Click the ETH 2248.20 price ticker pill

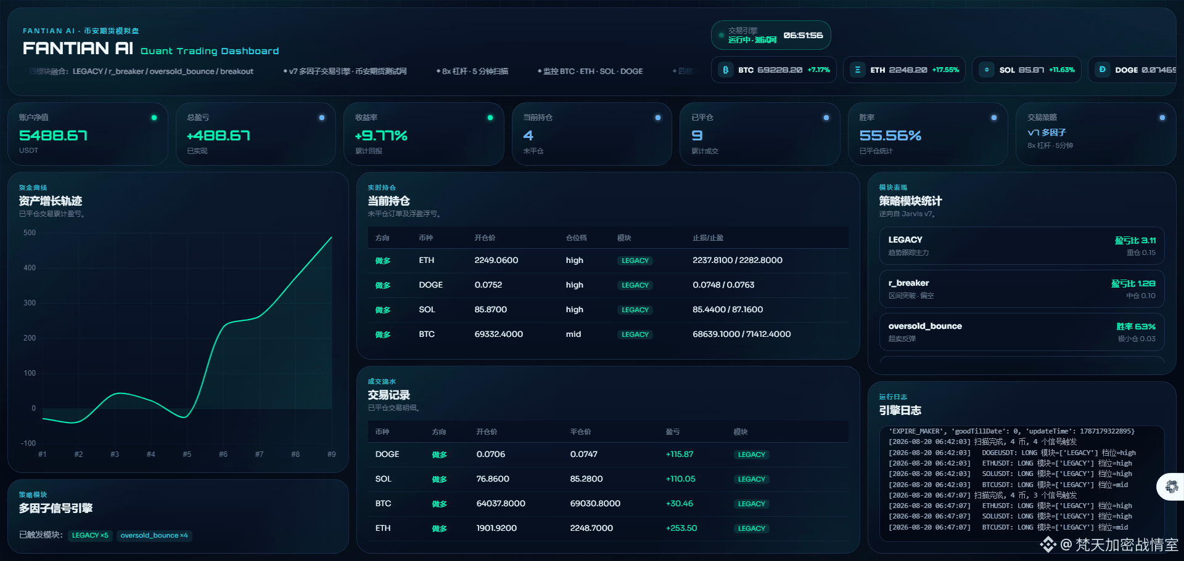coord(905,70)
